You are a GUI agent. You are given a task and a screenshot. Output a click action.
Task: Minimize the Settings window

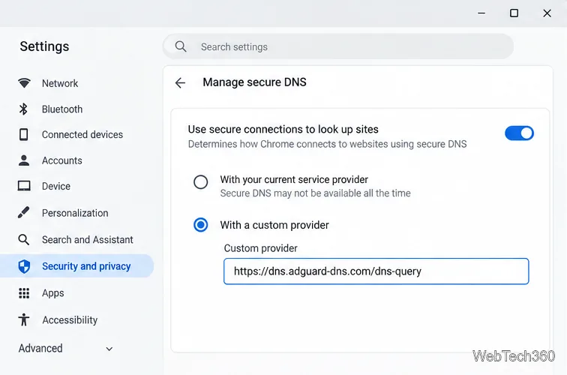click(x=481, y=13)
